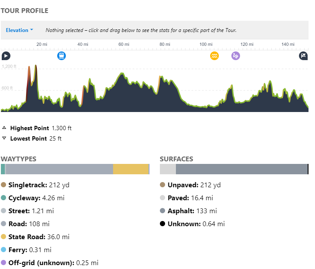Image resolution: width=315 pixels, height=269 pixels.
Task: Select the blue ferry marker on timeline
Action: coord(62,56)
